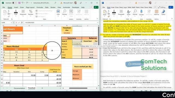
Task: Open the Name Box dropdown arrow
Action: coord(11,23)
